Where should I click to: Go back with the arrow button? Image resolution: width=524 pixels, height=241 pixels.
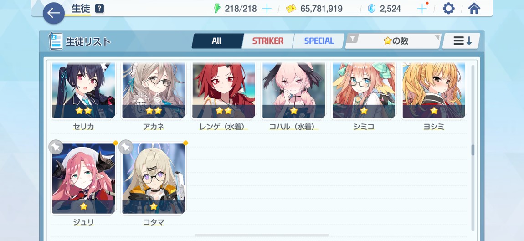pos(53,13)
